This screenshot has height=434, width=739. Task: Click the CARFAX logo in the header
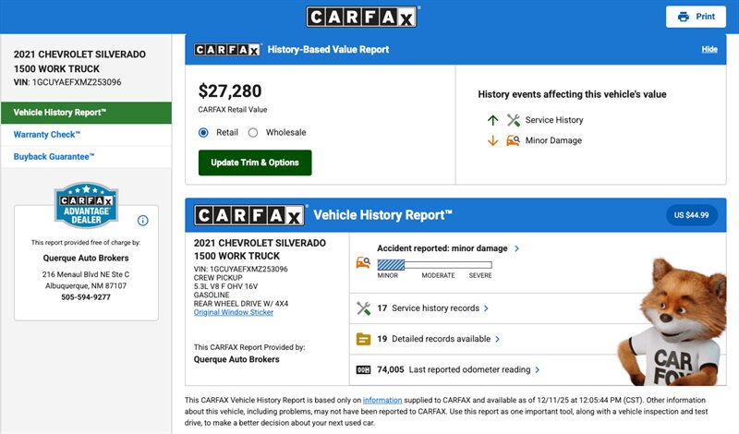362,17
